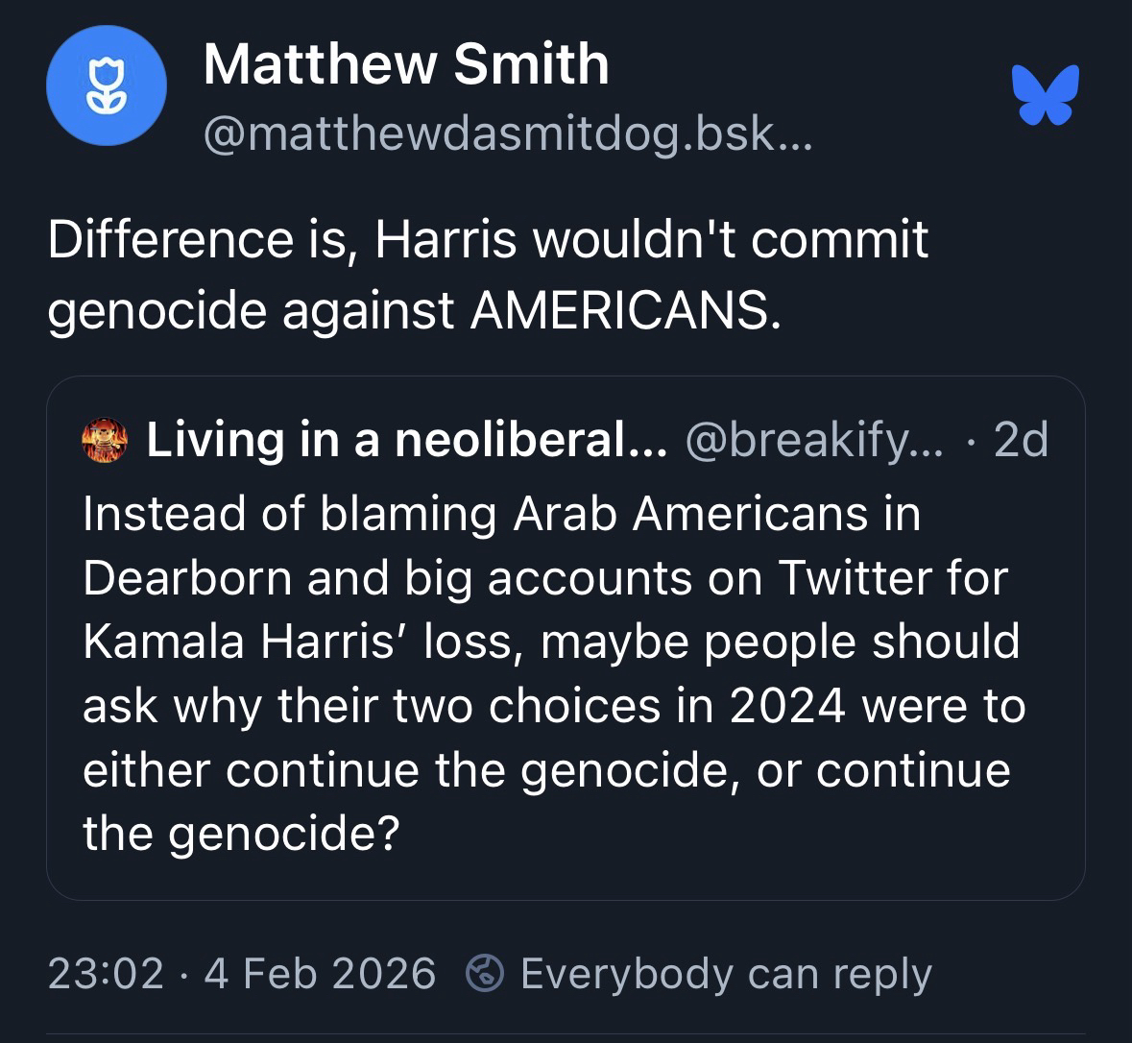The height and width of the screenshot is (1043, 1132).
Task: Open "Living in a neoliberal..." quoted author name
Action: [x=405, y=441]
